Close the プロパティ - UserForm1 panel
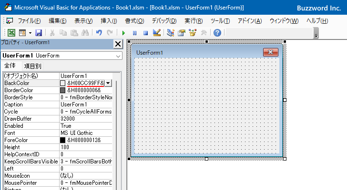 118,44
